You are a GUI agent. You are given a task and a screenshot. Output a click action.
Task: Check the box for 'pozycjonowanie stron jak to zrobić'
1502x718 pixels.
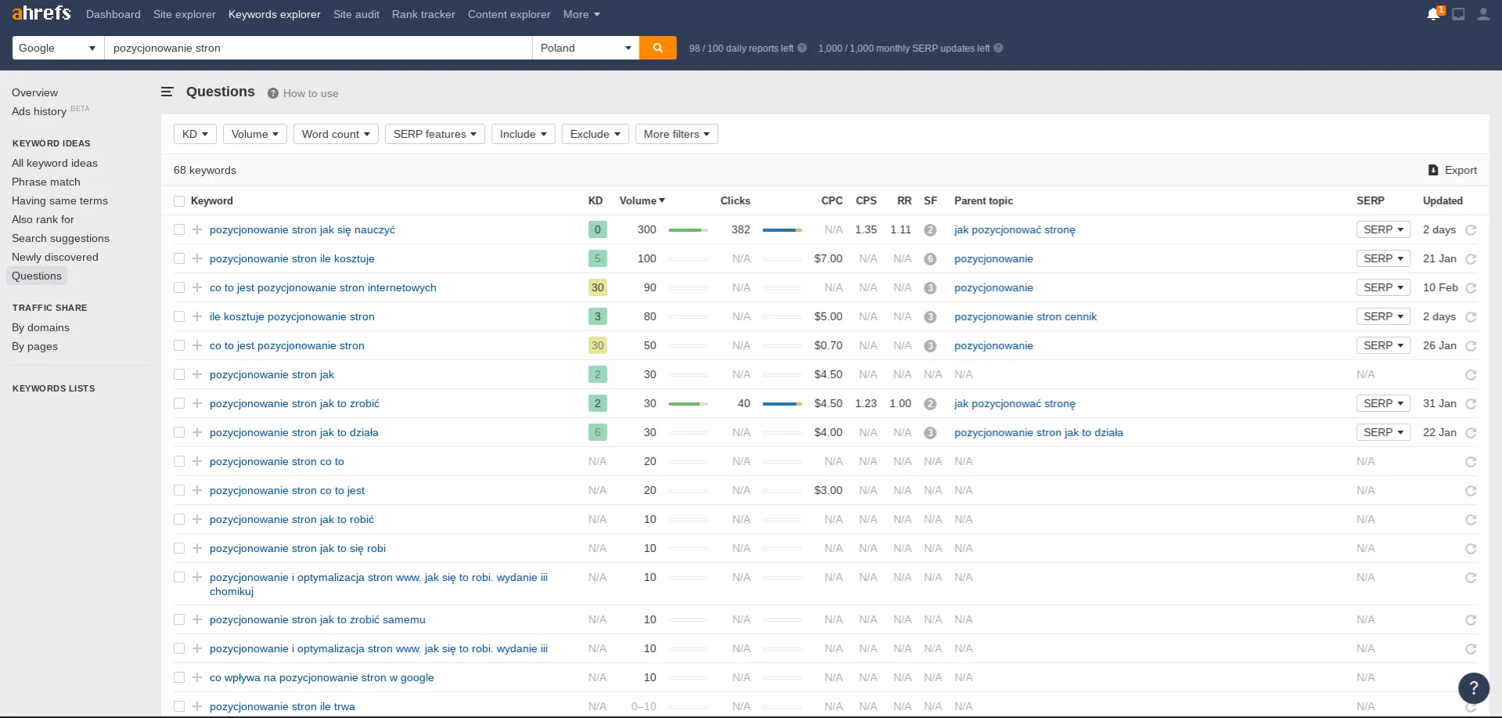(x=179, y=403)
